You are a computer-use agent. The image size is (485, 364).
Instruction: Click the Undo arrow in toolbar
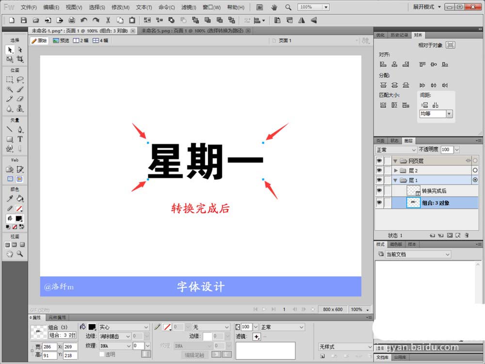tap(84, 20)
